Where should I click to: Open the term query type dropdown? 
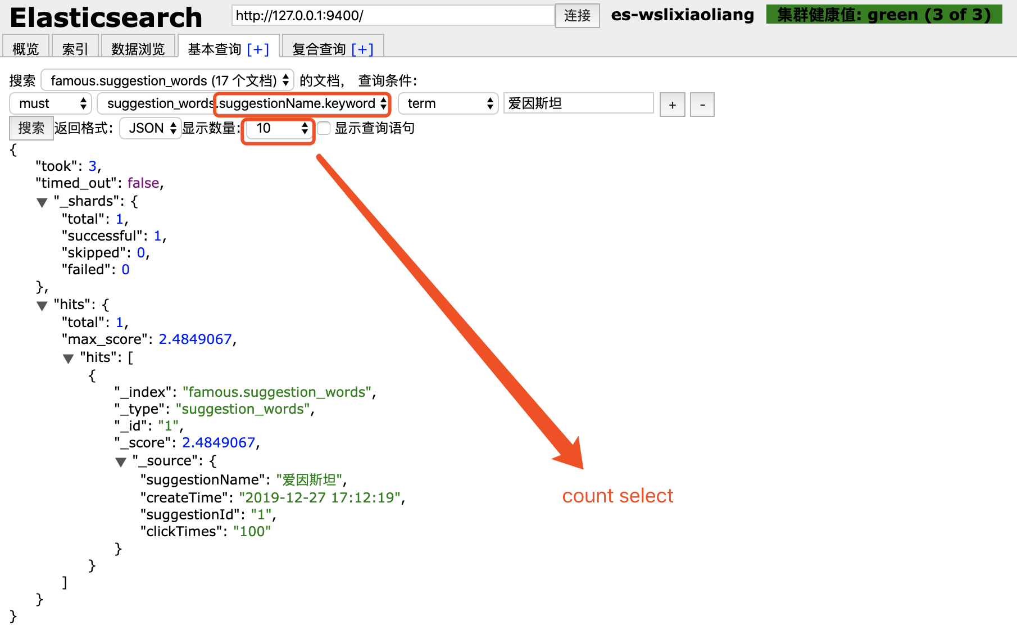pyautogui.click(x=448, y=103)
